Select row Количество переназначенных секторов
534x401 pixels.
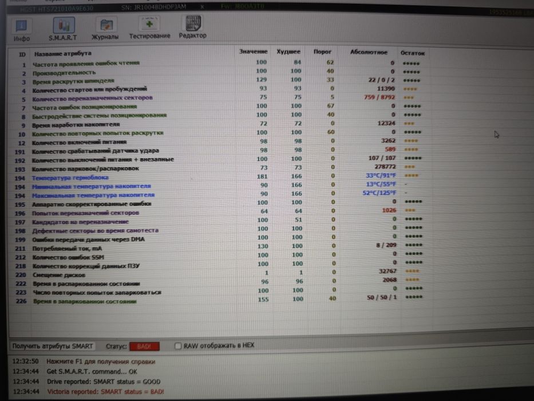[220, 98]
